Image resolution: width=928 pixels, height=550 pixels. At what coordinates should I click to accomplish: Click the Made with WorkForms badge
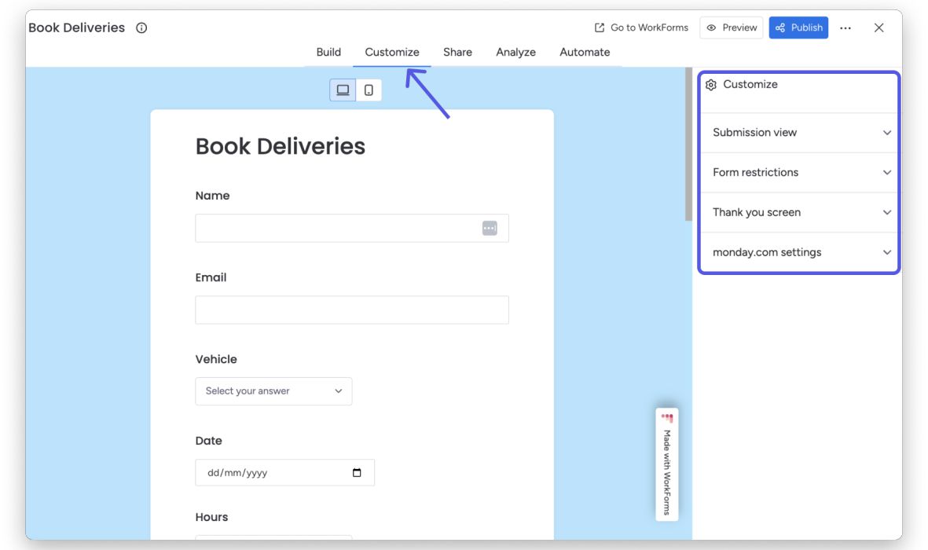pos(667,464)
